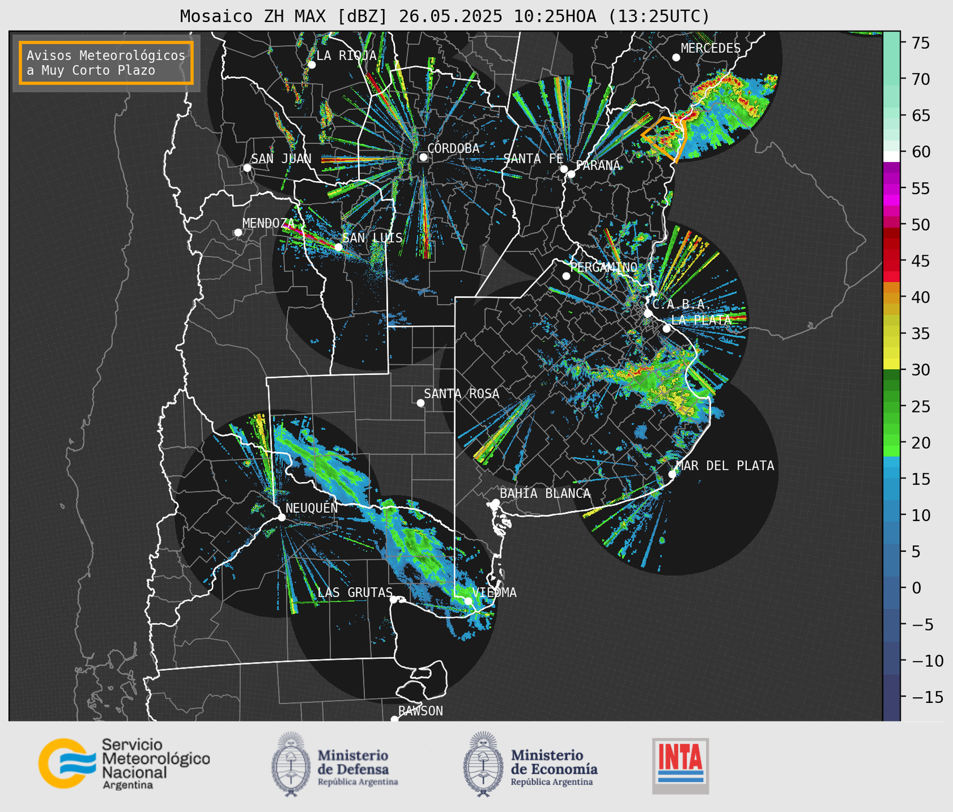Click the 0 value on the colorbar

[916, 588]
